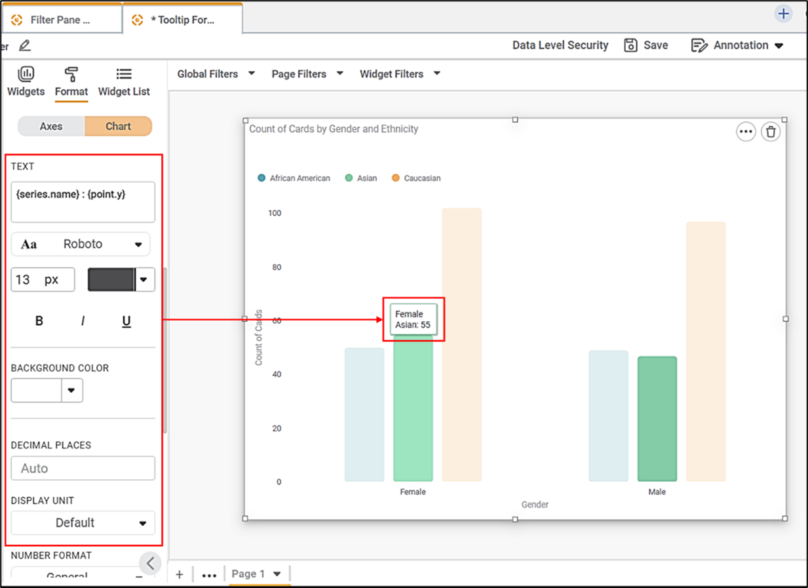Click the Save disk icon
This screenshot has height=588, width=808.
[630, 45]
